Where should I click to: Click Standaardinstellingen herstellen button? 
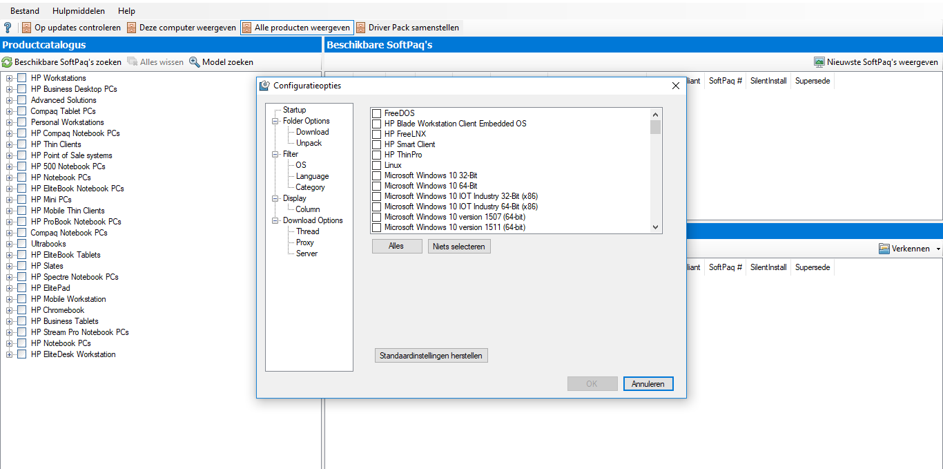pos(431,356)
